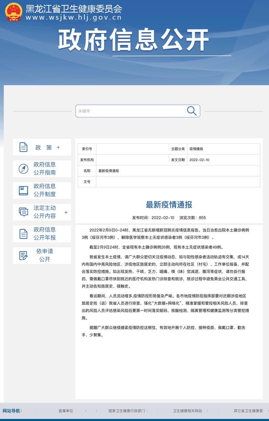Click the paragraph starting 春运期间
Image resolution: width=269 pixels, height=421 pixels.
pos(166,306)
